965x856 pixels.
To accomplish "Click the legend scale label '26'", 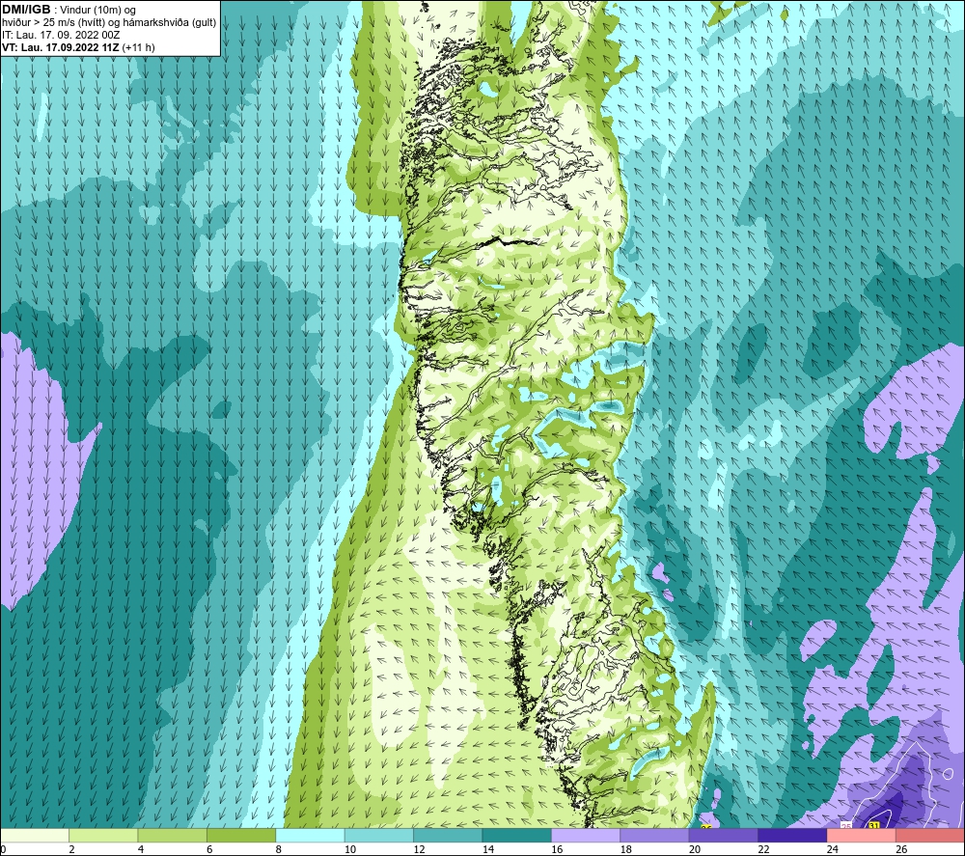I will click(x=901, y=849).
